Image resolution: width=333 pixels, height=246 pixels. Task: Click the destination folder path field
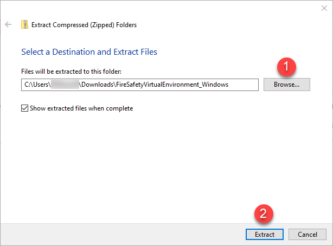(x=140, y=85)
